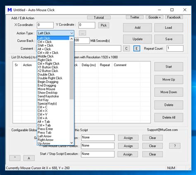Click the C button next to Comment

[x=127, y=48]
